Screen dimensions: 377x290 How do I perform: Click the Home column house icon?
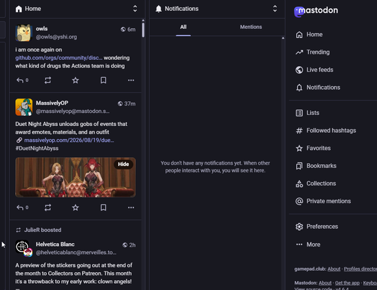19,9
